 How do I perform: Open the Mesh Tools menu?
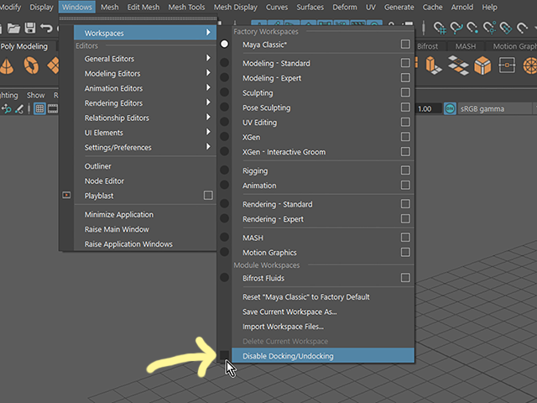click(x=186, y=8)
